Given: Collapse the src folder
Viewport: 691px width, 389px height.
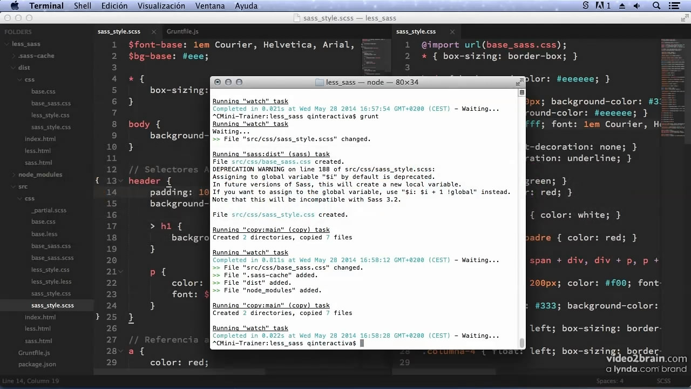Looking at the screenshot, I should tap(13, 186).
